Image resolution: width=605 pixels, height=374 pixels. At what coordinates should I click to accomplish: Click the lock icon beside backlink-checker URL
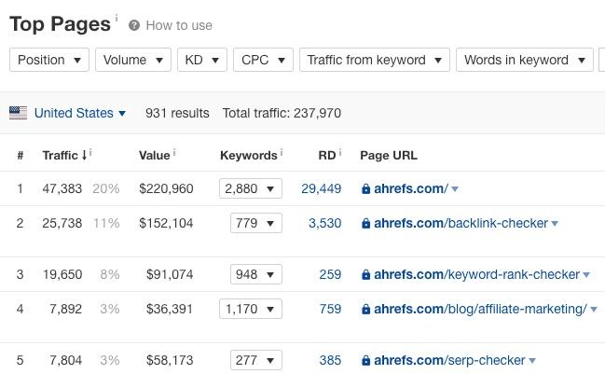click(365, 223)
